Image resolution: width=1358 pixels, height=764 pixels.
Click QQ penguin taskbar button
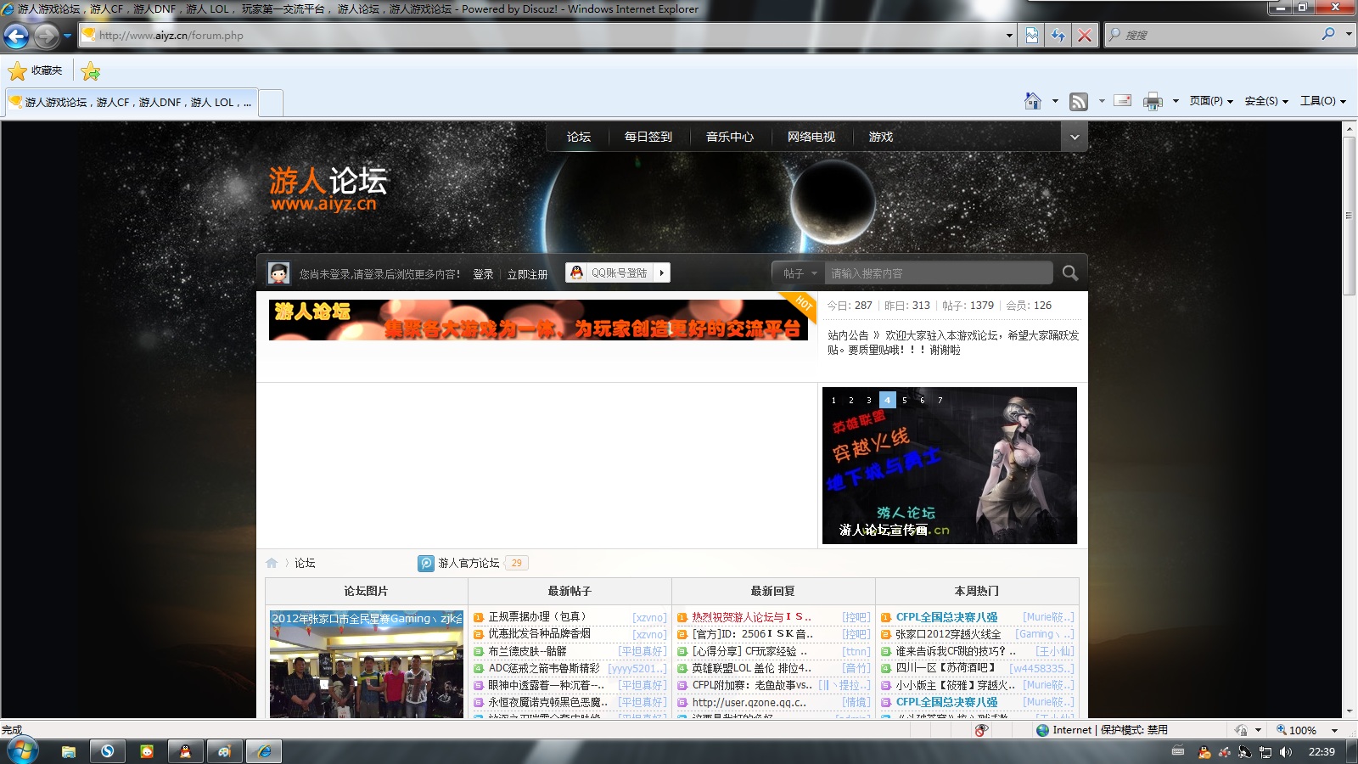tap(185, 751)
